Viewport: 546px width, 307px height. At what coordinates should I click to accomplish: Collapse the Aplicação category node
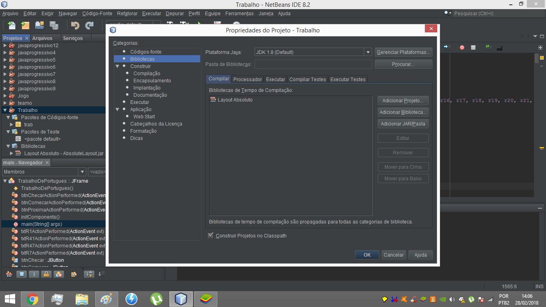pos(118,109)
